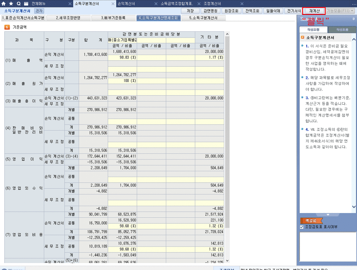This screenshot has width=357, height=270.
Task: Select the 152,644,411 cell
Action: pos(122,156)
